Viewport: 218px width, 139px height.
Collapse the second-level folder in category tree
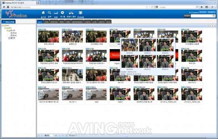(5, 28)
